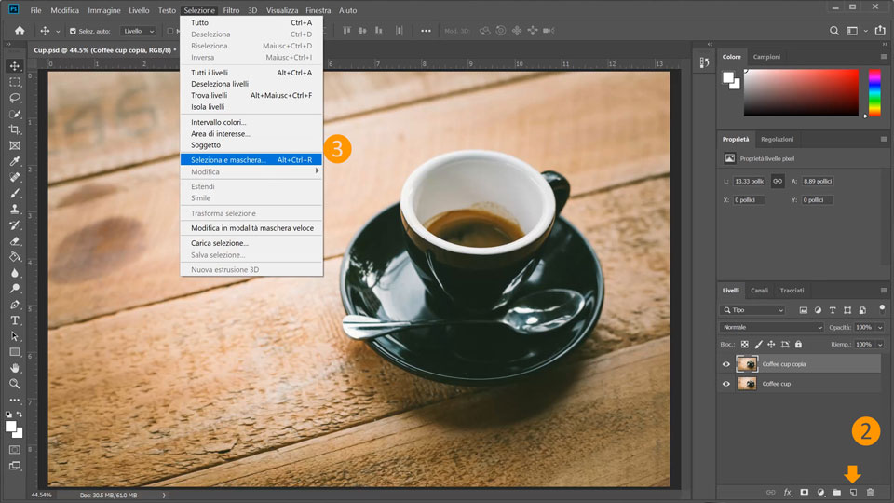Select the Lasso tool
This screenshot has width=894, height=503.
[15, 98]
